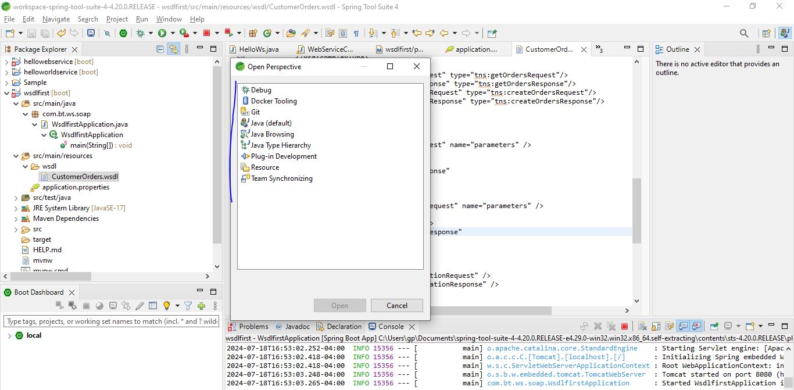
Task: Click the pencil edit icon in Boot Dashboard
Action: point(140,306)
